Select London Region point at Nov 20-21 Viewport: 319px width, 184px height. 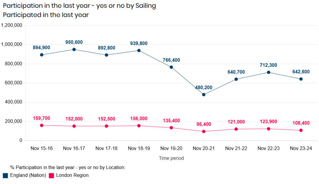click(204, 131)
